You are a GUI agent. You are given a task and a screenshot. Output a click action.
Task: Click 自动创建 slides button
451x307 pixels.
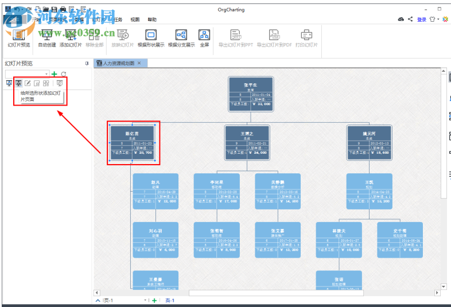coord(47,38)
